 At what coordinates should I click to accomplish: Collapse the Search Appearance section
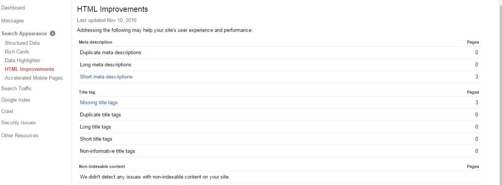24,33
